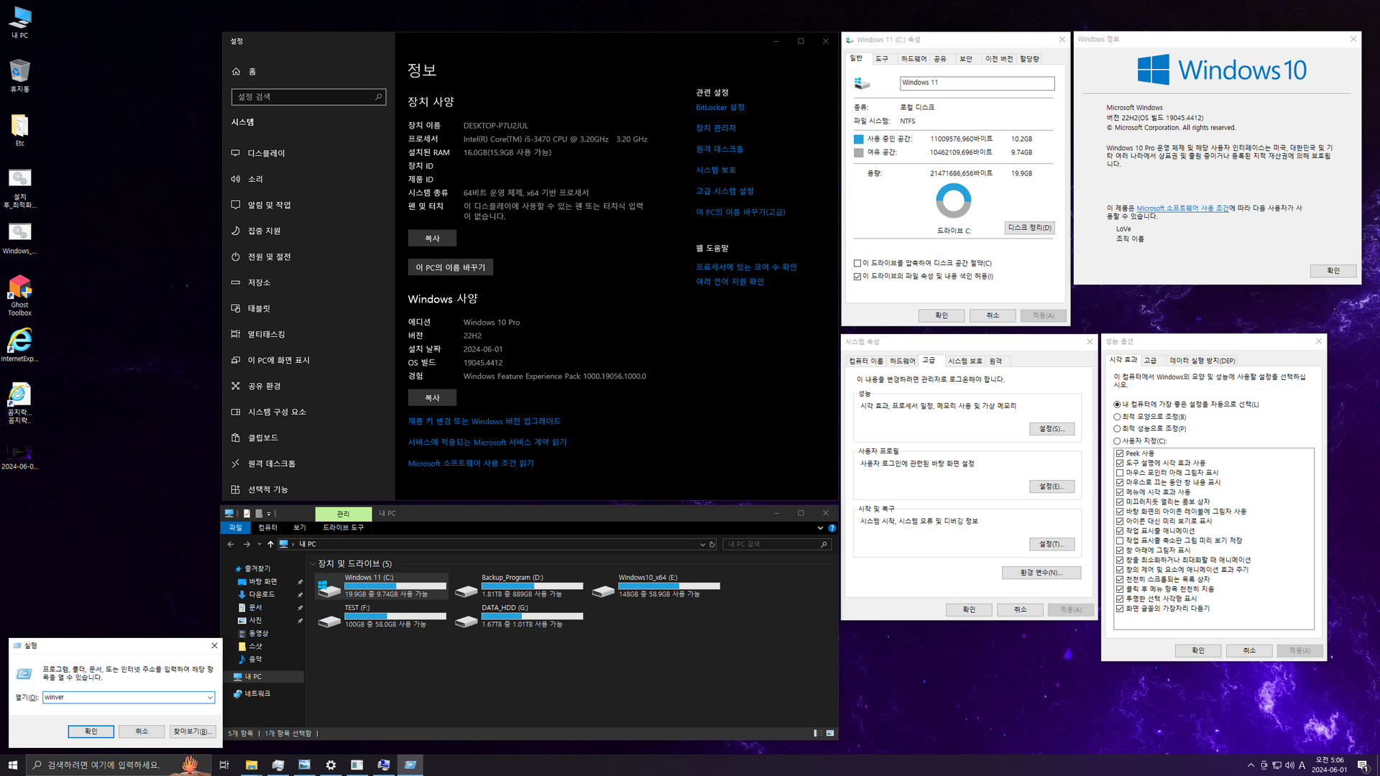
Task: Open the BitLocker 설정 link
Action: point(719,107)
